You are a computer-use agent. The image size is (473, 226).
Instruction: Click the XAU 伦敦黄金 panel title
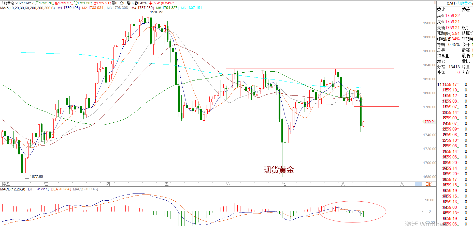click(x=460, y=4)
